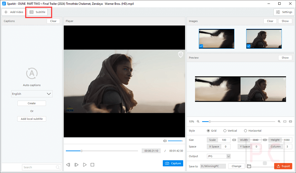Click the Sparkit app icon in title bar
This screenshot has width=296, height=173.
[4, 3]
